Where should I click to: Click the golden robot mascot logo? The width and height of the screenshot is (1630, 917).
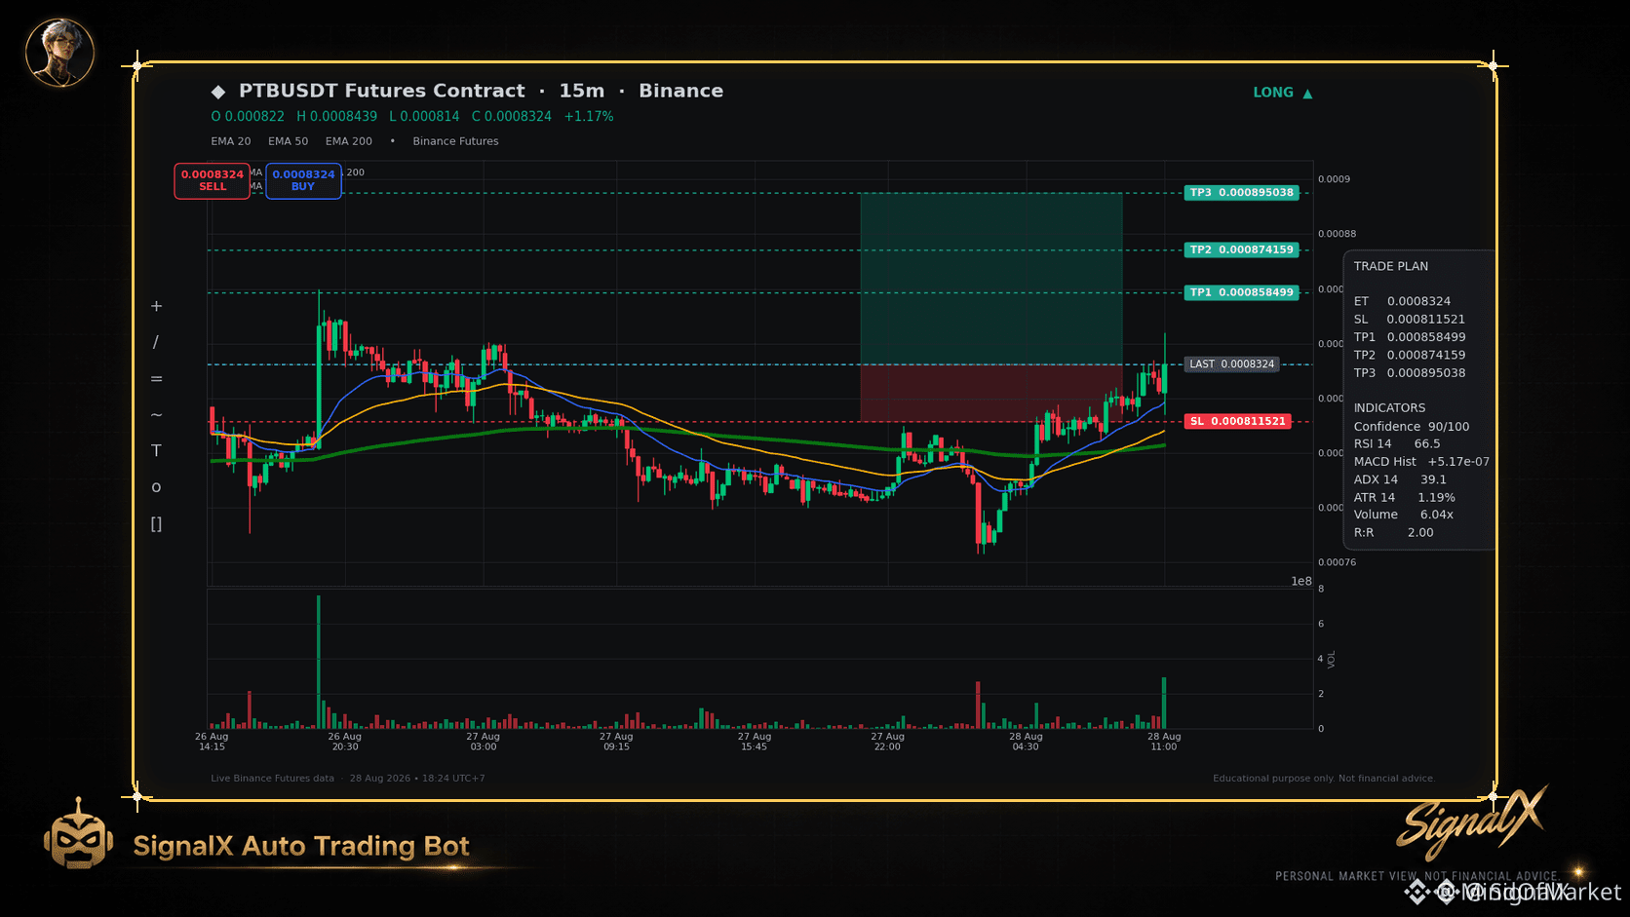(78, 834)
